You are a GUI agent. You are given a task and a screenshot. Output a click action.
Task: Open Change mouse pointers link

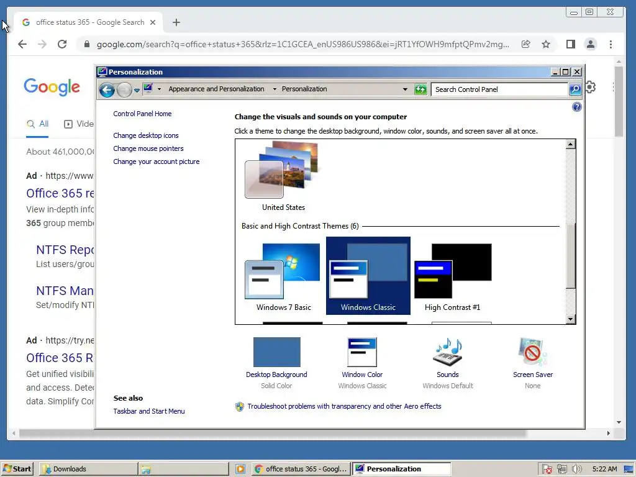(x=148, y=148)
